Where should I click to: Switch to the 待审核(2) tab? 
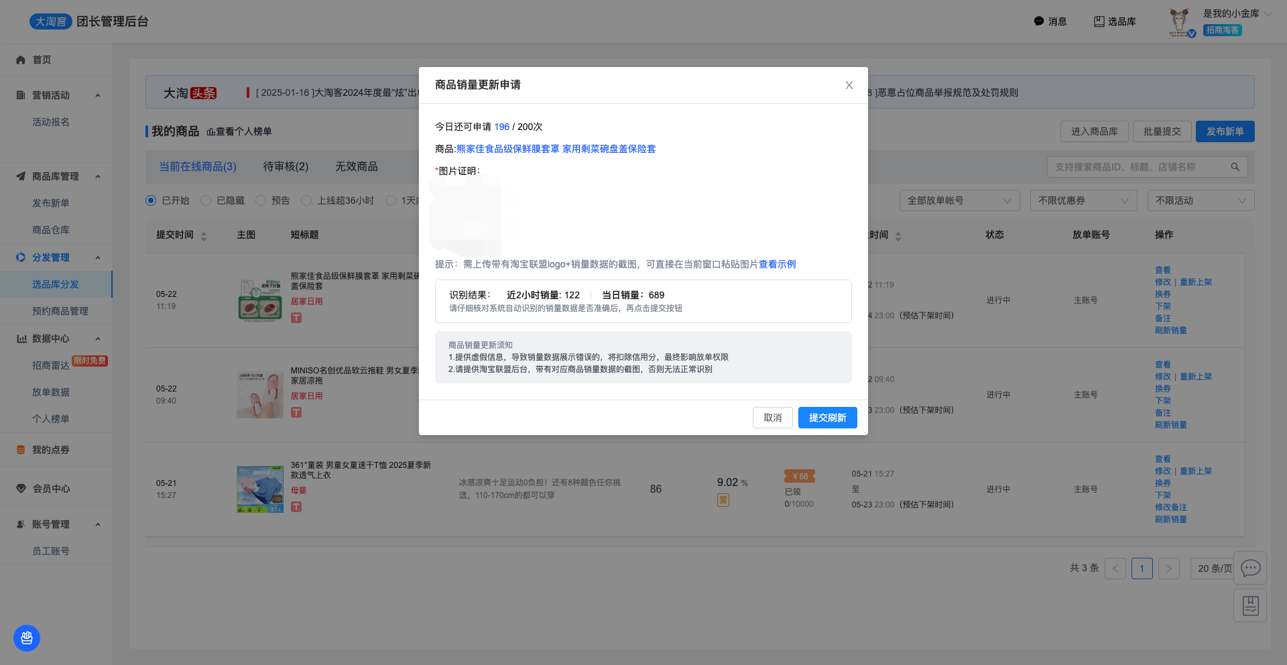286,166
